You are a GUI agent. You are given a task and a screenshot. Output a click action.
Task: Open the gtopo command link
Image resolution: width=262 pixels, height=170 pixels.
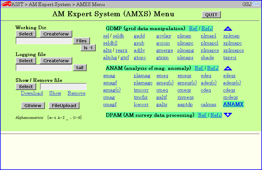(140, 58)
